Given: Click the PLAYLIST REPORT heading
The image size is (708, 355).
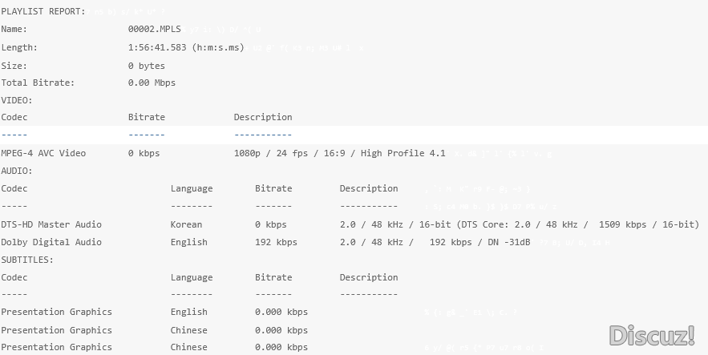Looking at the screenshot, I should (x=43, y=11).
